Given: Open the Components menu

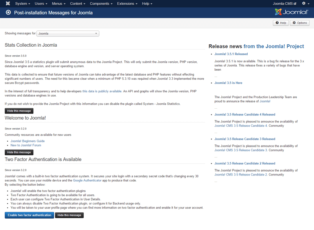Looking at the screenshot, I should (x=101, y=4).
